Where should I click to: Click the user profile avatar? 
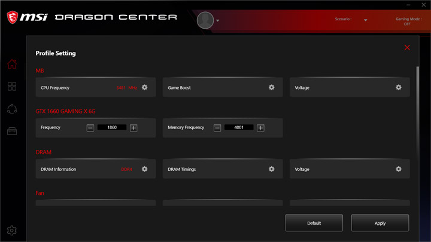(x=205, y=20)
